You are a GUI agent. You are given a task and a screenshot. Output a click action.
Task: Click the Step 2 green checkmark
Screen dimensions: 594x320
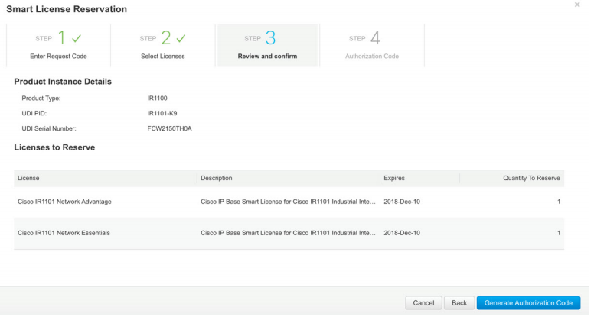click(181, 38)
